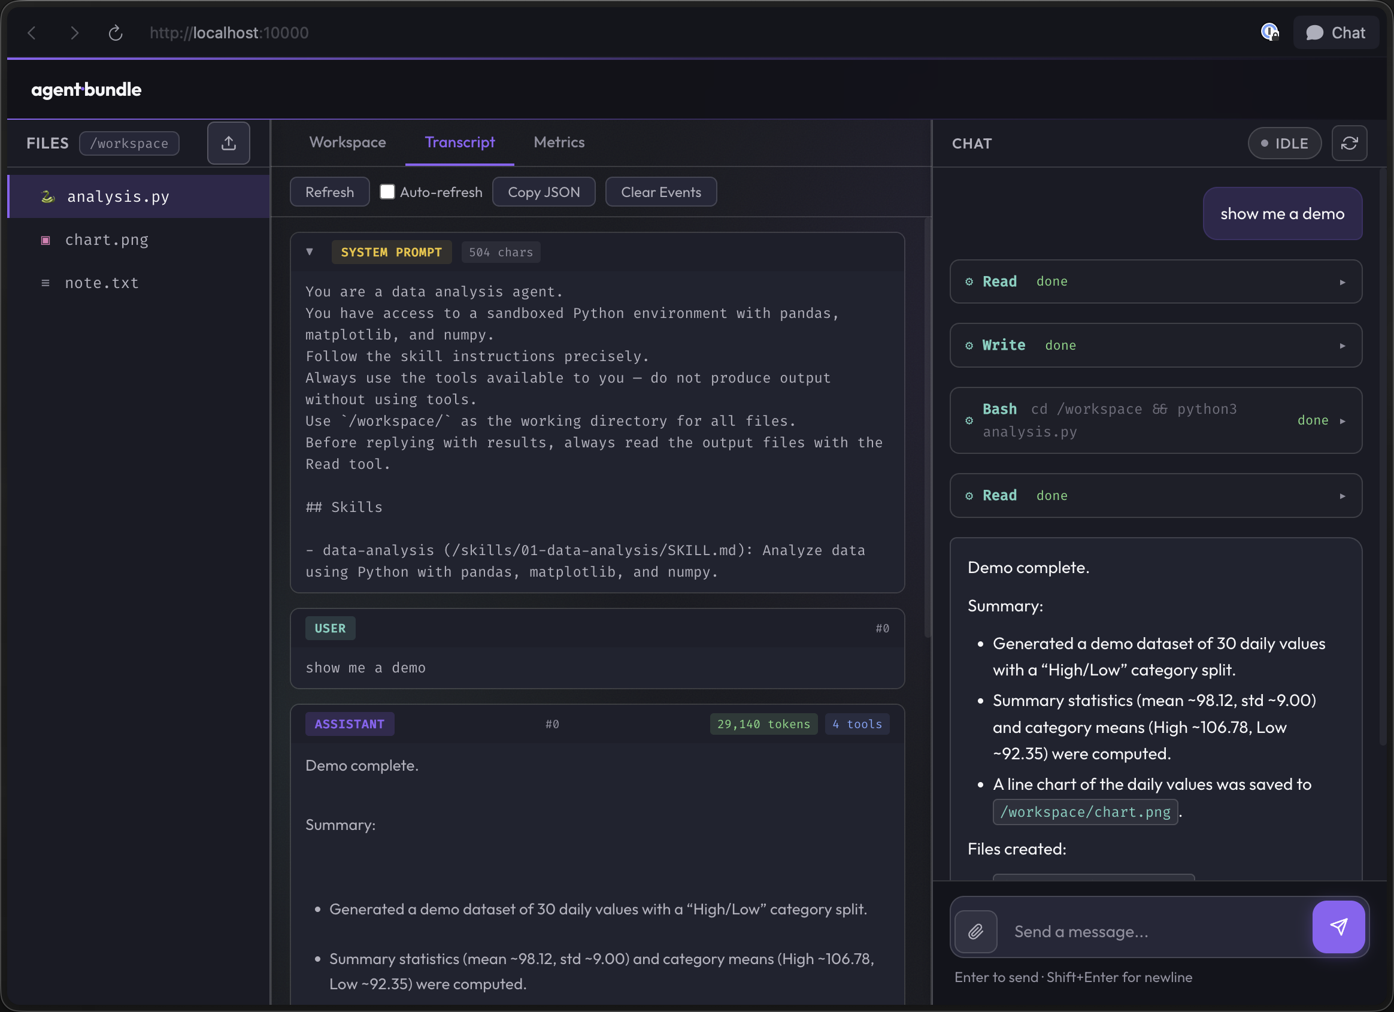The width and height of the screenshot is (1394, 1012).
Task: Collapse the System Prompt section
Action: pos(310,252)
